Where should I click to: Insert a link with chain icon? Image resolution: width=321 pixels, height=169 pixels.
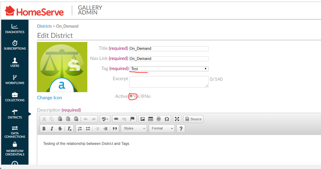116,119
